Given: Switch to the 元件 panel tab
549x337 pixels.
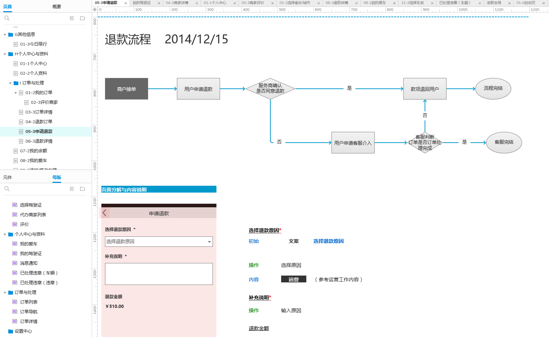Looking at the screenshot, I should click(x=8, y=177).
